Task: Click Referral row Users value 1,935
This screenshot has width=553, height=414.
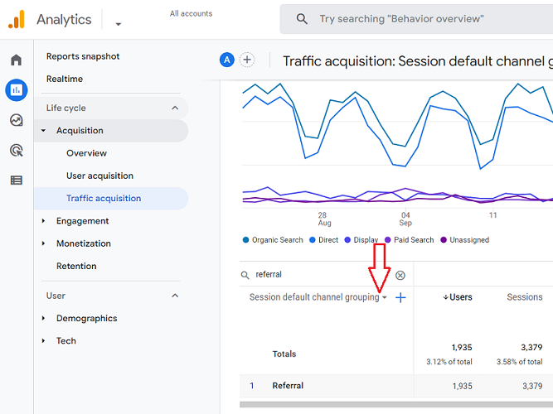Action: coord(462,386)
